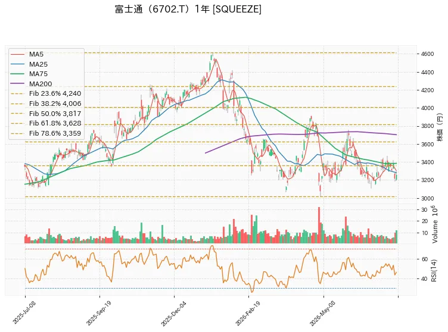This screenshot has width=448, height=332.
Task: Click the chart title 富士通（6702.T）1年 [SQUEEZE]
Action: click(188, 9)
